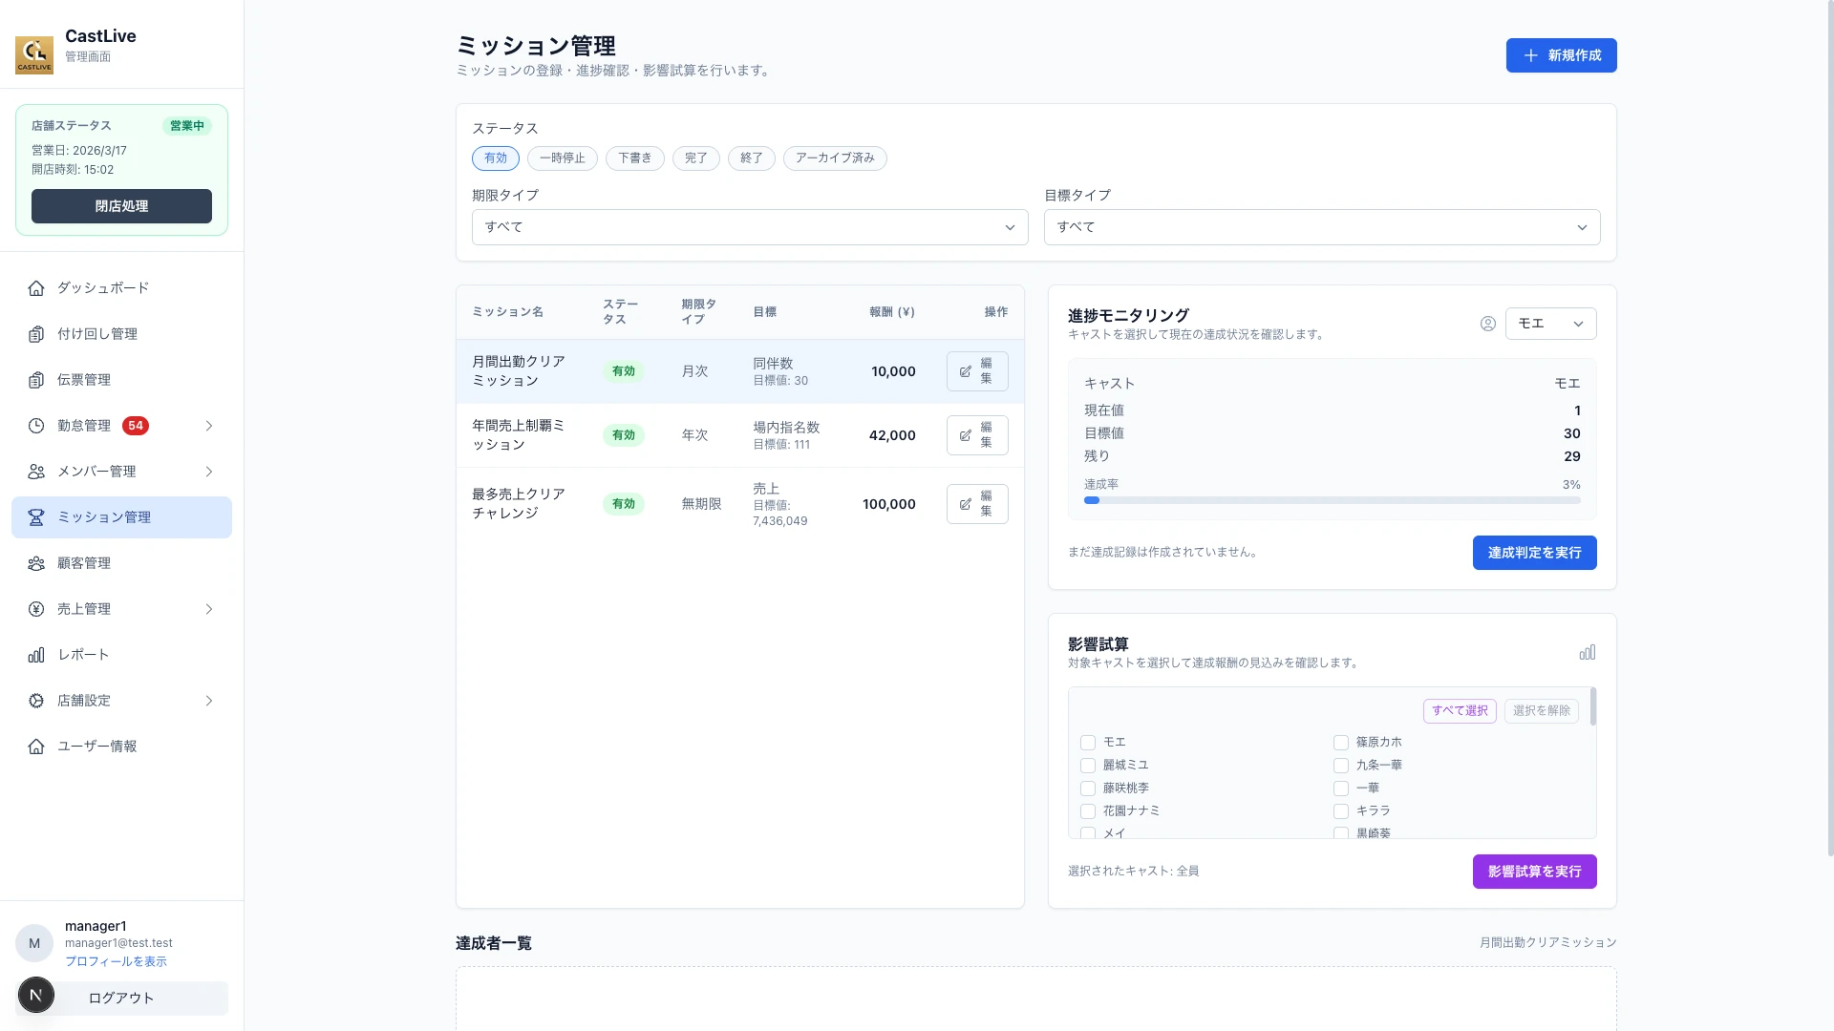Open the 目標タイプ dropdown
The image size is (1834, 1031).
point(1321,227)
